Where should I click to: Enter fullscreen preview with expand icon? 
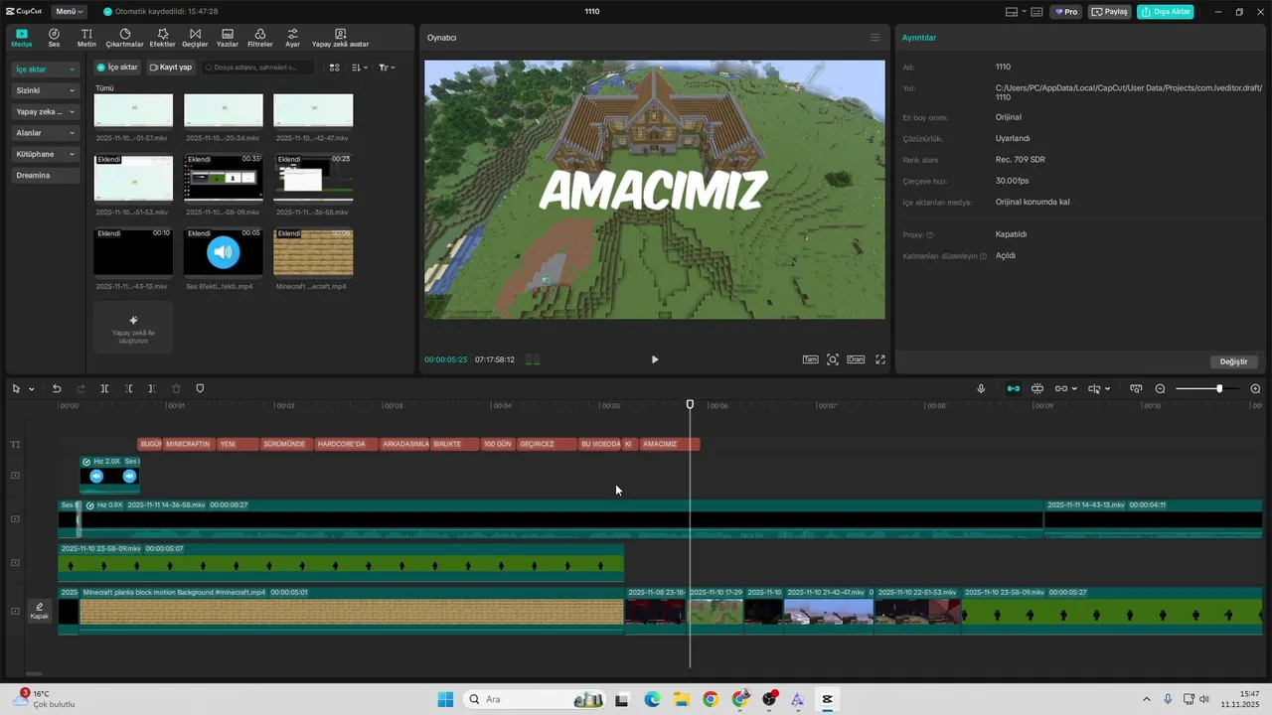tap(879, 359)
